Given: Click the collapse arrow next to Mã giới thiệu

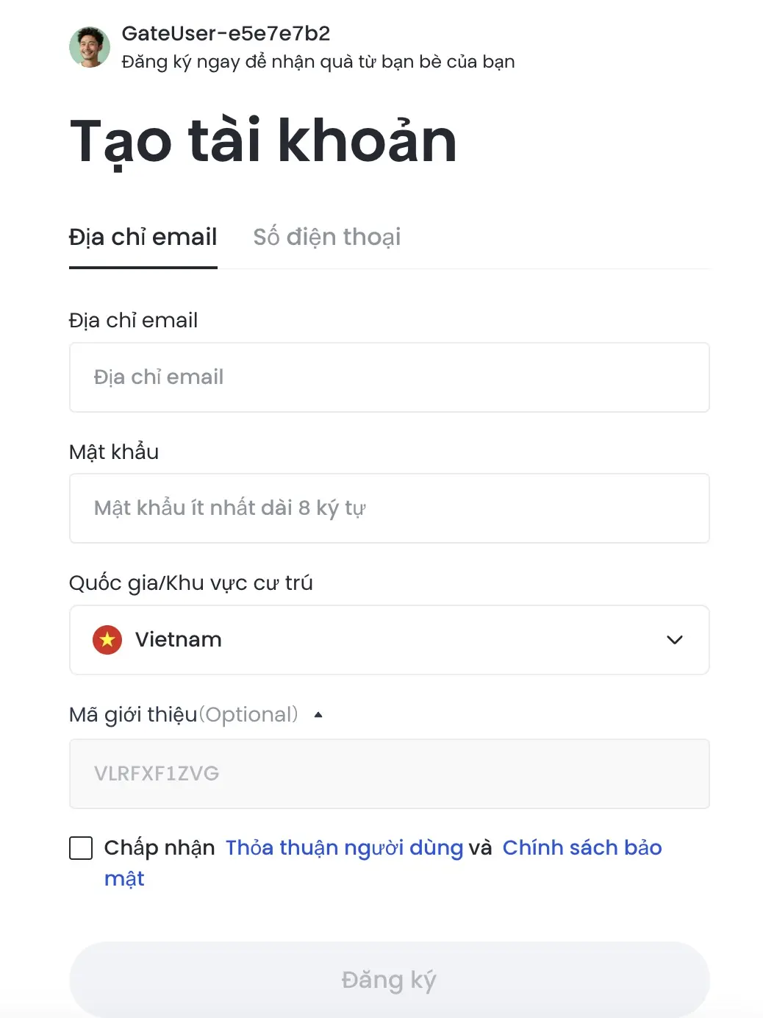Looking at the screenshot, I should (x=318, y=714).
